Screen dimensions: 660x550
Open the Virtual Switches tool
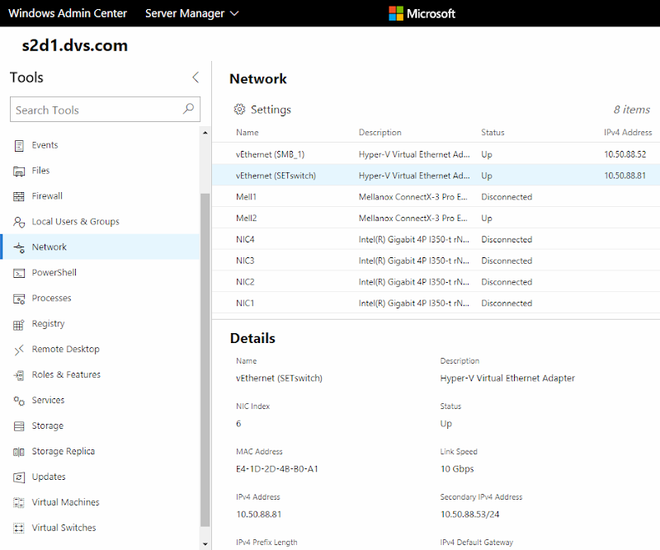[64, 528]
